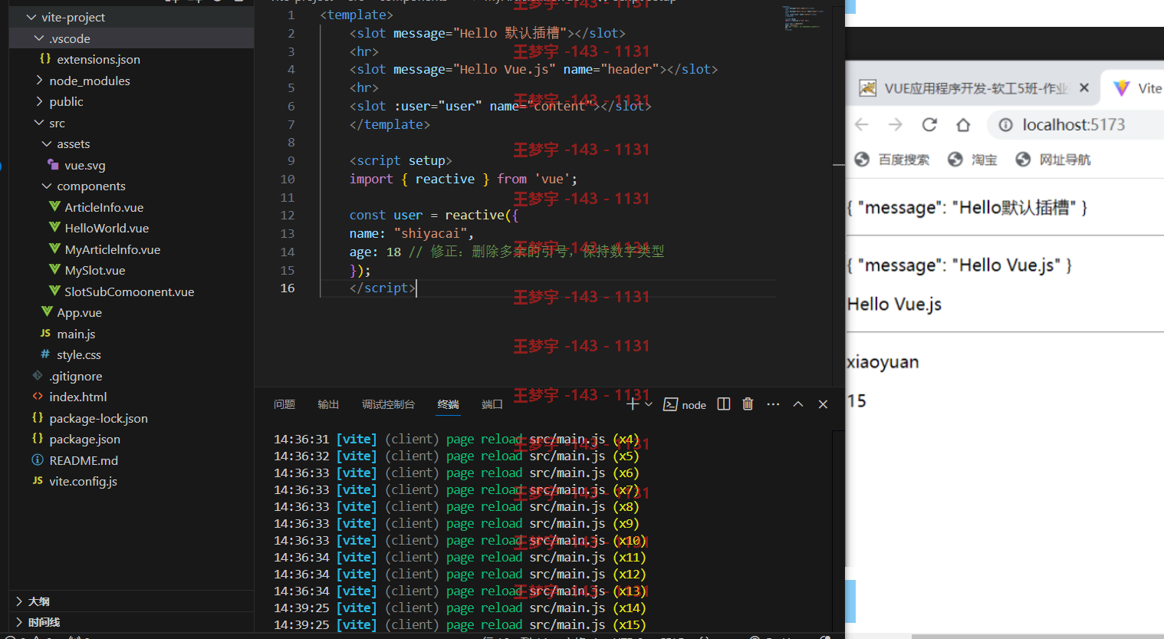Screen dimensions: 1164x639
Task: Maximize the terminal panel size
Action: pos(797,404)
